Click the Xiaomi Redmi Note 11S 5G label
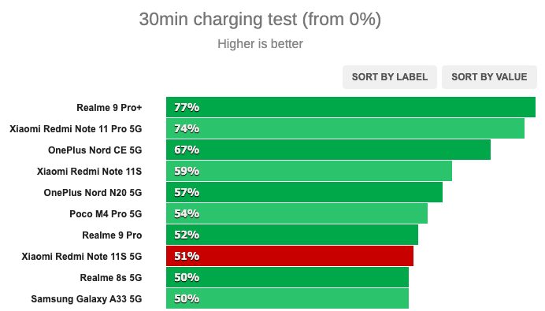Image resolution: width=545 pixels, height=311 pixels. click(x=82, y=257)
